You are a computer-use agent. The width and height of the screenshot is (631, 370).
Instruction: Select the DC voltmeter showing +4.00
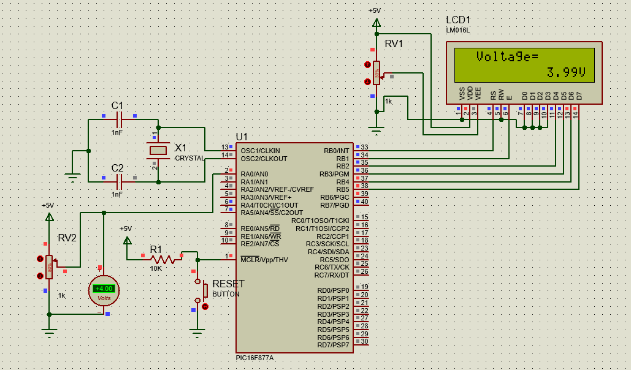coord(104,290)
